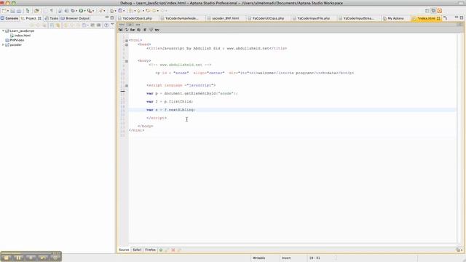This screenshot has height=262, width=466.
Task: Click the Writable status bar field
Action: (259, 258)
